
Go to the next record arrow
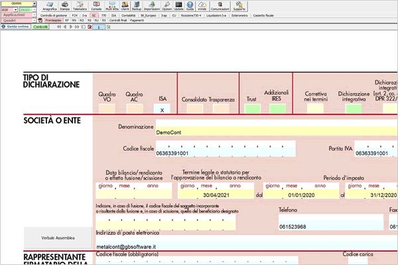71,26
